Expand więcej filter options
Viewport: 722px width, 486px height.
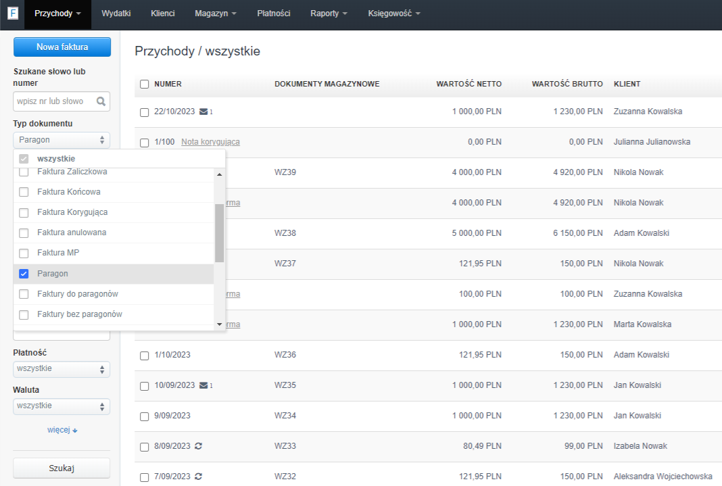click(62, 430)
